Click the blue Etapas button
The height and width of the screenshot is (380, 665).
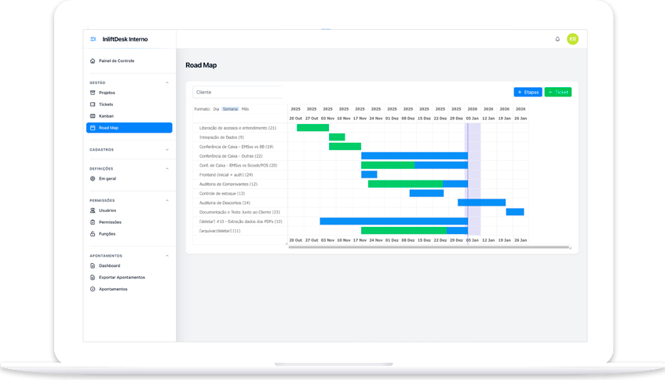[x=528, y=92]
